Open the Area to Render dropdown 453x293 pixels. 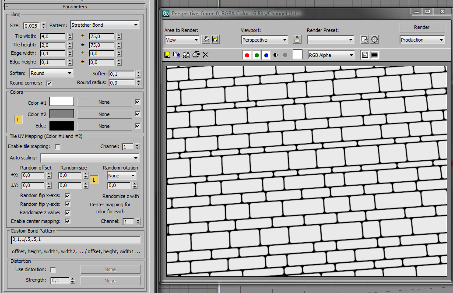[182, 40]
